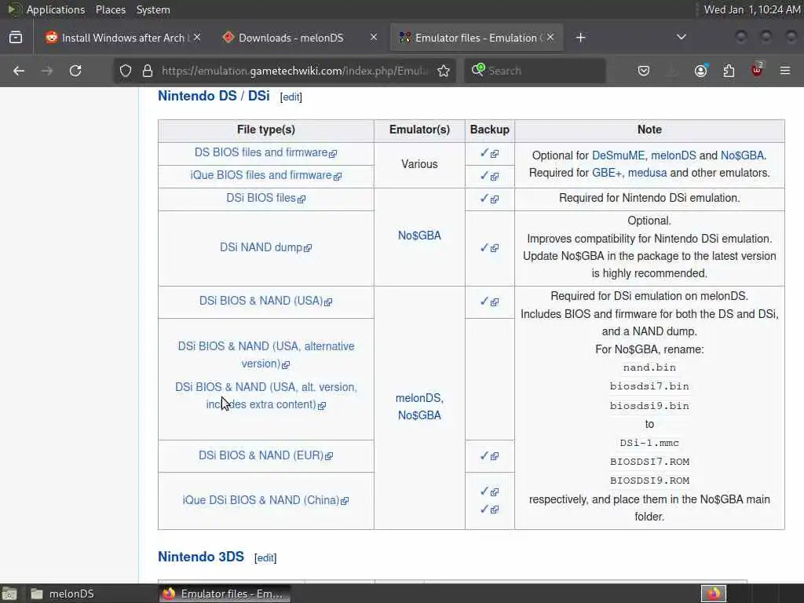Click the DSi-1.mmc filename text
804x603 pixels.
pos(649,443)
